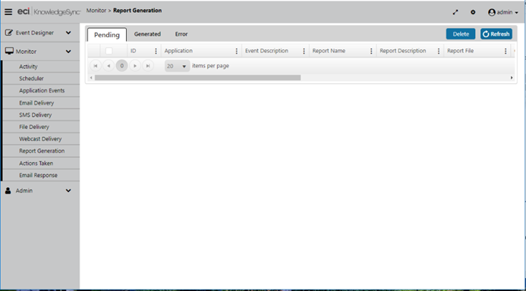The image size is (526, 291).
Task: Click the admin user avatar icon
Action: tap(492, 12)
